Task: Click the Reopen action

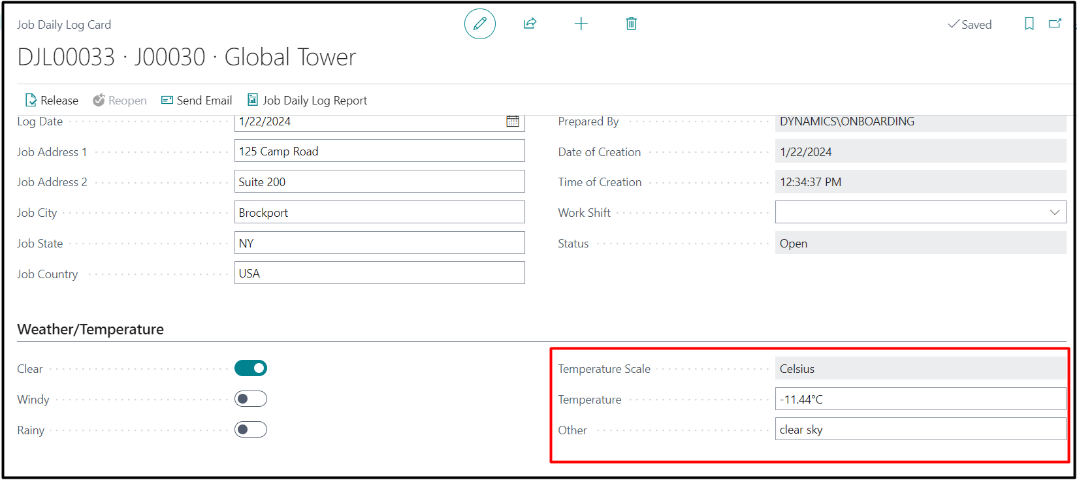Action: point(120,101)
